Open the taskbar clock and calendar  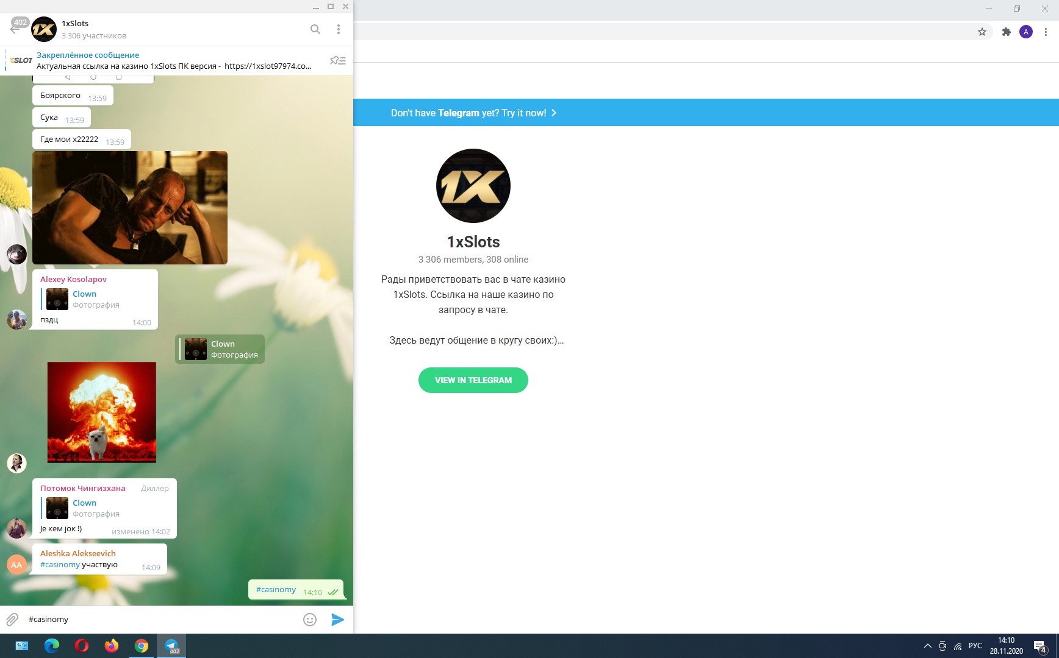1007,646
